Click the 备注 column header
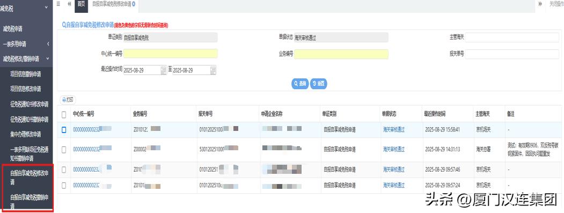This screenshot has height=213, width=564. 511,114
